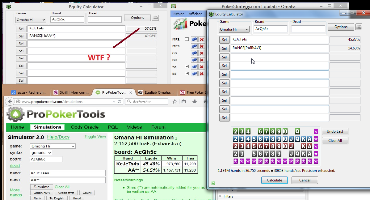Open the Forum page

click(x=158, y=127)
